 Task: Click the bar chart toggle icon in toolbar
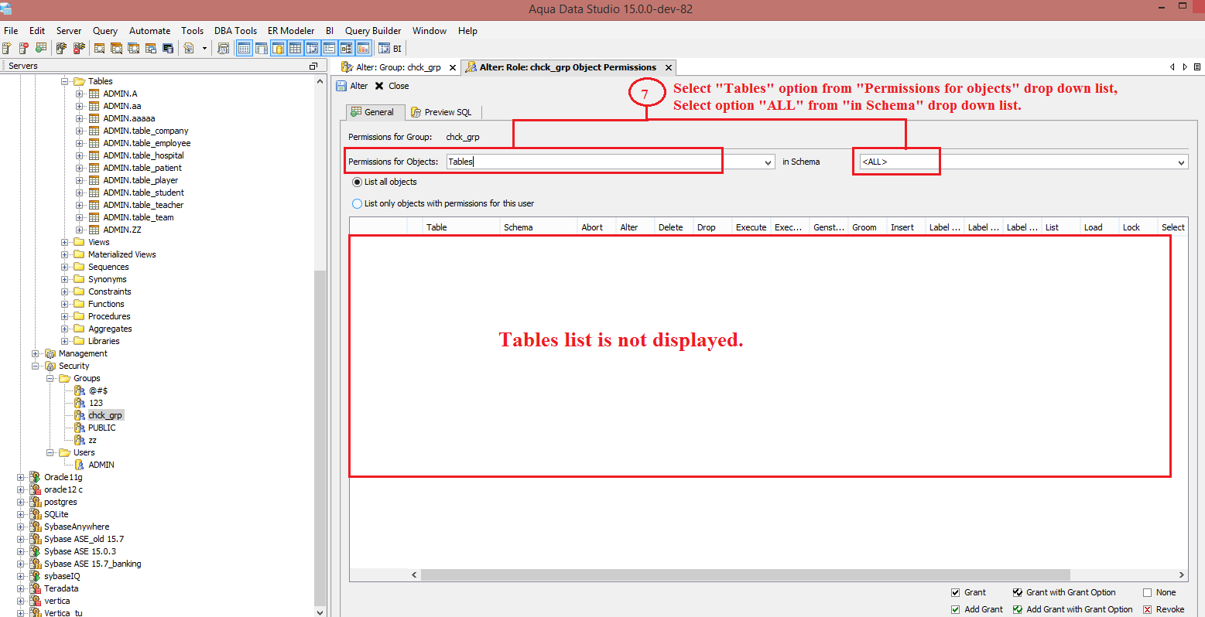pyautogui.click(x=363, y=48)
